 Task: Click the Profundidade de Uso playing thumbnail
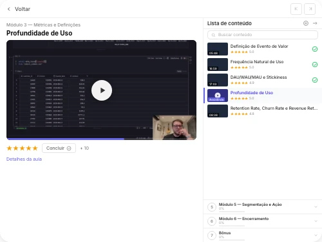[x=218, y=96]
